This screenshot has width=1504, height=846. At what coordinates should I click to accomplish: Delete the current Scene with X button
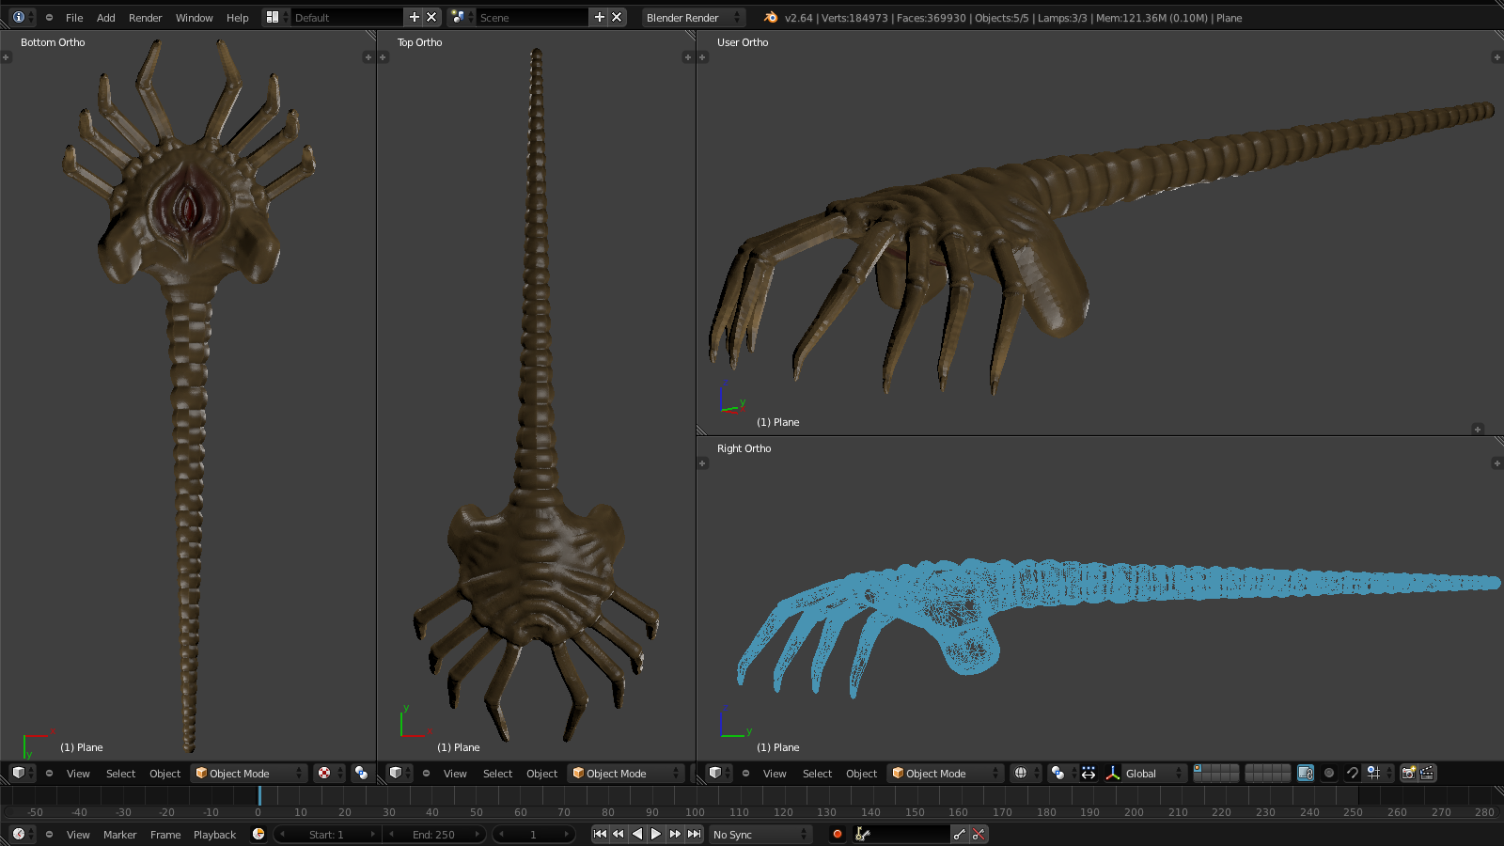(x=617, y=17)
